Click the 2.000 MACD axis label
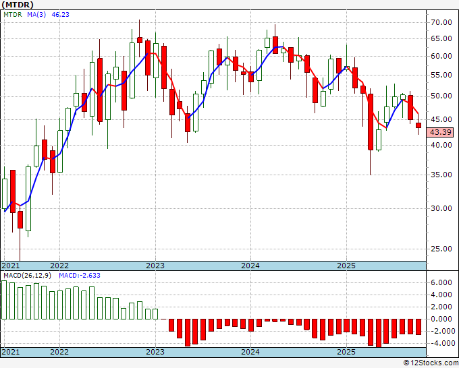The height and width of the screenshot is (368, 459). click(441, 307)
